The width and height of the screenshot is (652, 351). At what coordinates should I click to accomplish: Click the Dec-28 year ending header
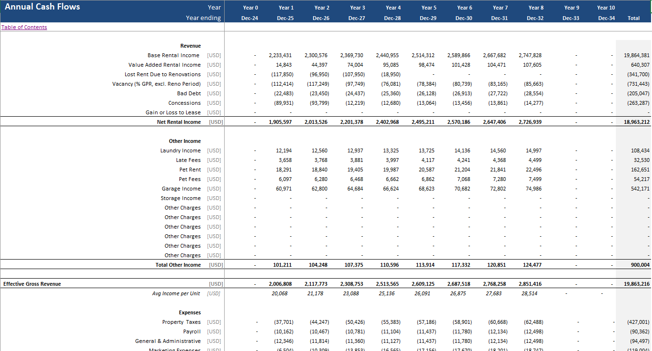[392, 18]
